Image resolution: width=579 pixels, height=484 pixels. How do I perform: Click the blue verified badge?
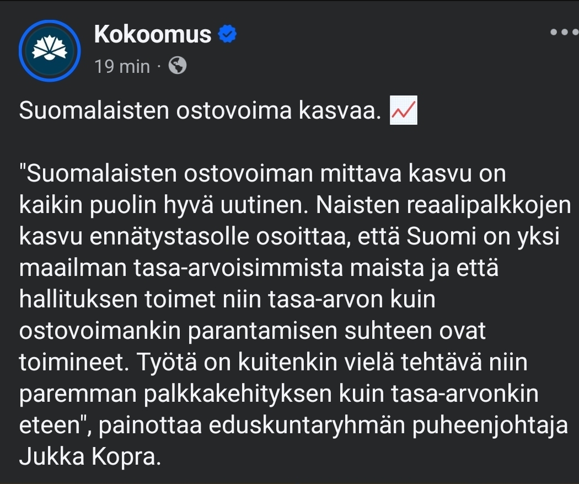tap(228, 34)
